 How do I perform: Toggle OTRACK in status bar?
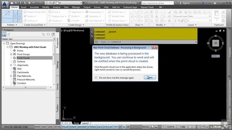(92, 127)
